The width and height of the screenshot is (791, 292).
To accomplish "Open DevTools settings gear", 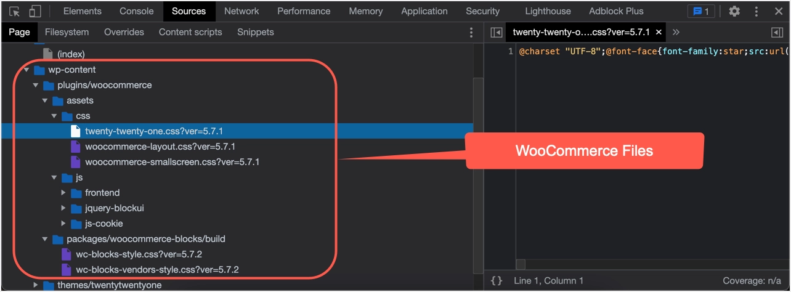I will (734, 11).
